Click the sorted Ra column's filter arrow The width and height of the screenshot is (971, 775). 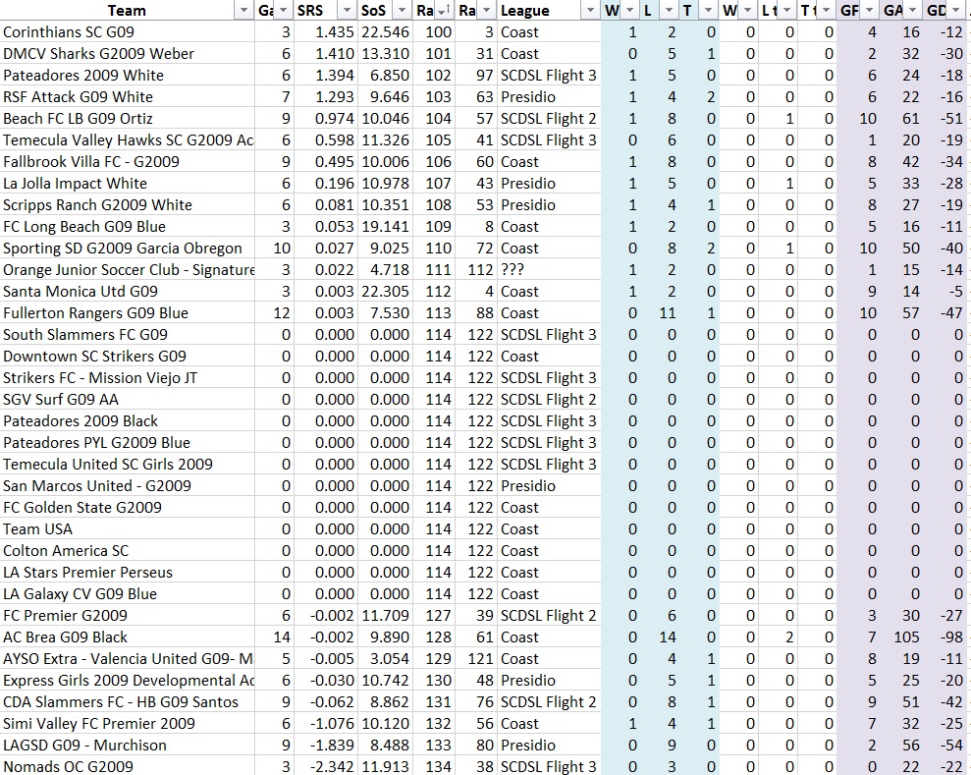click(x=443, y=10)
